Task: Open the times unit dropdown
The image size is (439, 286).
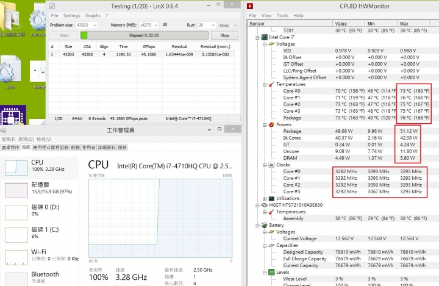Action: click(235, 25)
